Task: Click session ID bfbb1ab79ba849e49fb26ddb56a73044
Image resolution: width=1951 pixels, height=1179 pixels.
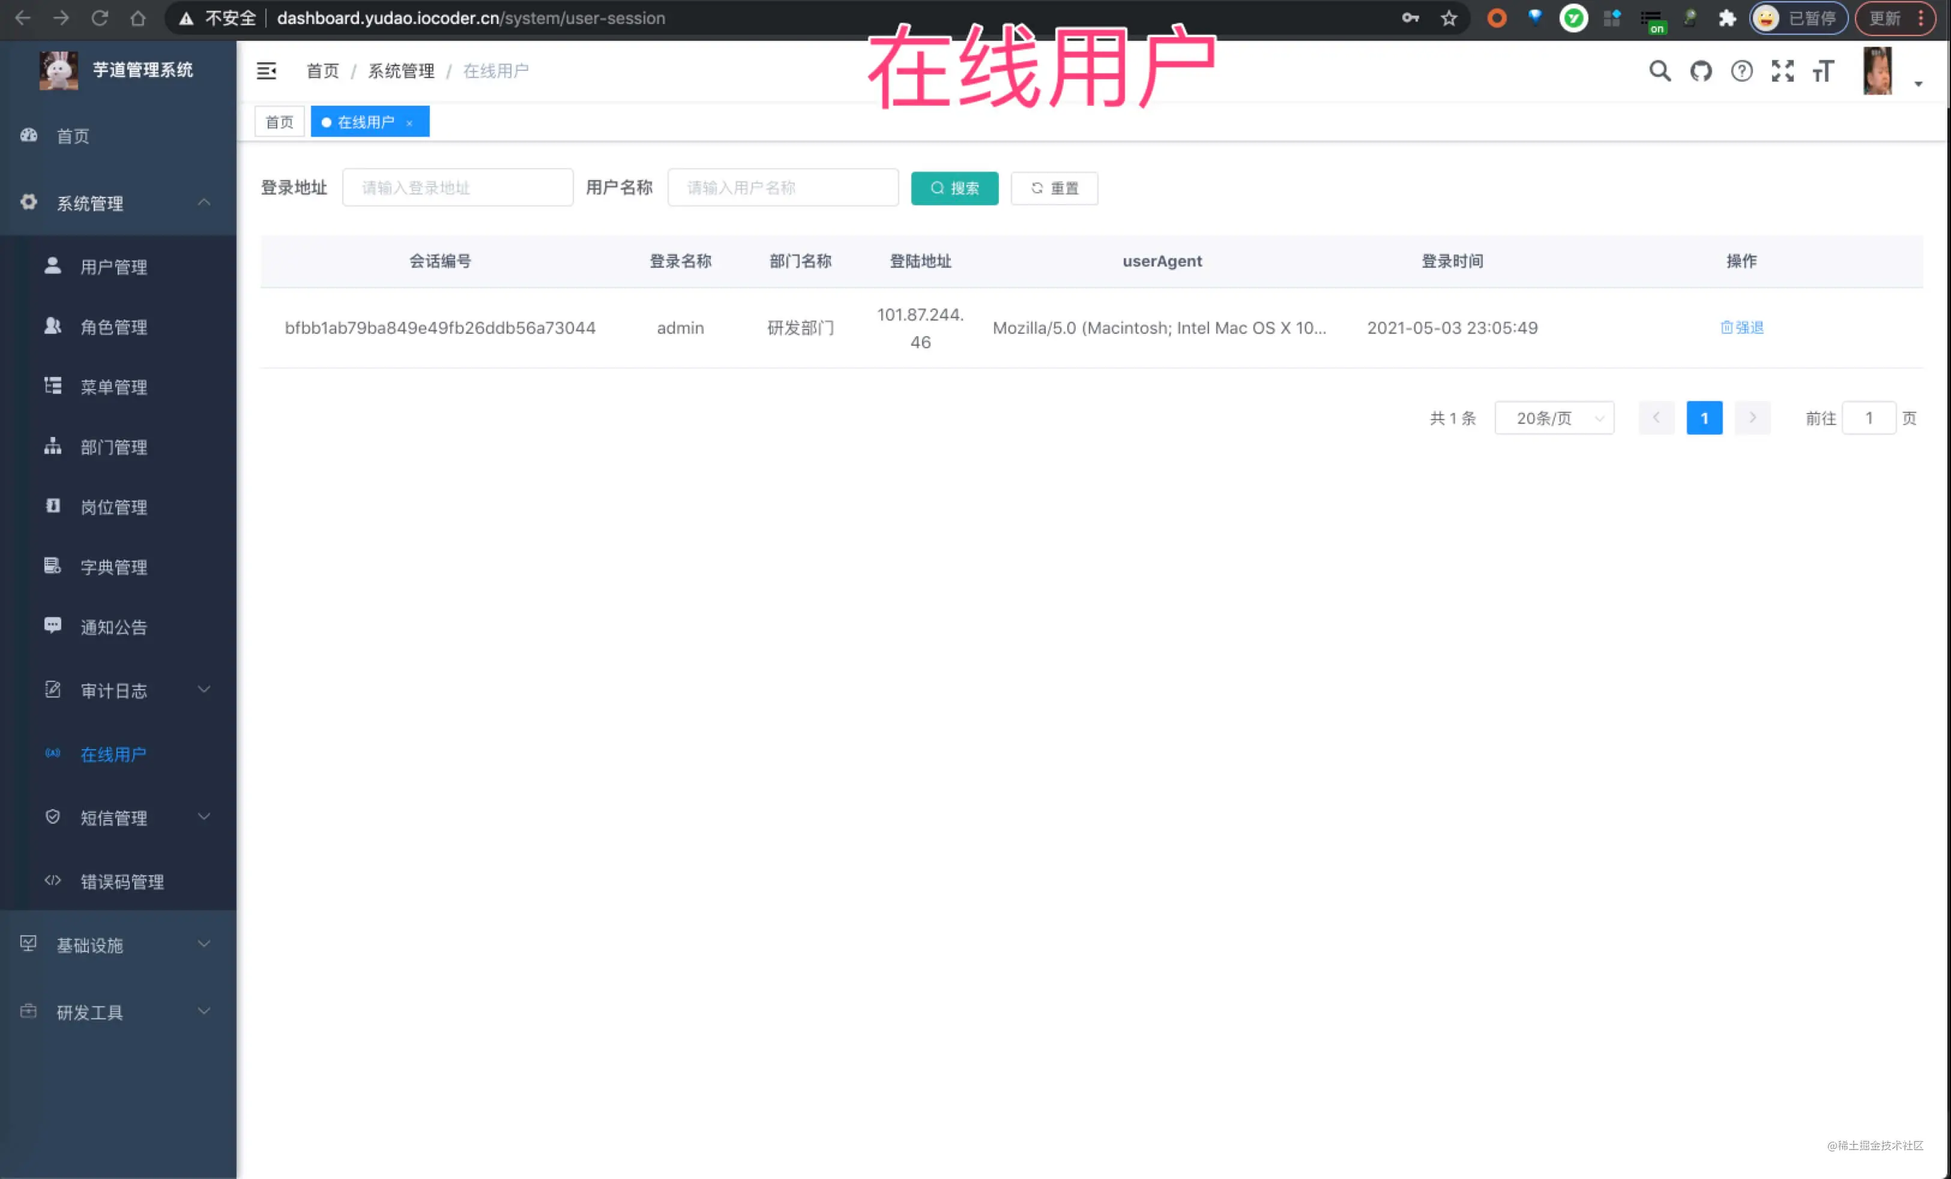Action: tap(440, 328)
